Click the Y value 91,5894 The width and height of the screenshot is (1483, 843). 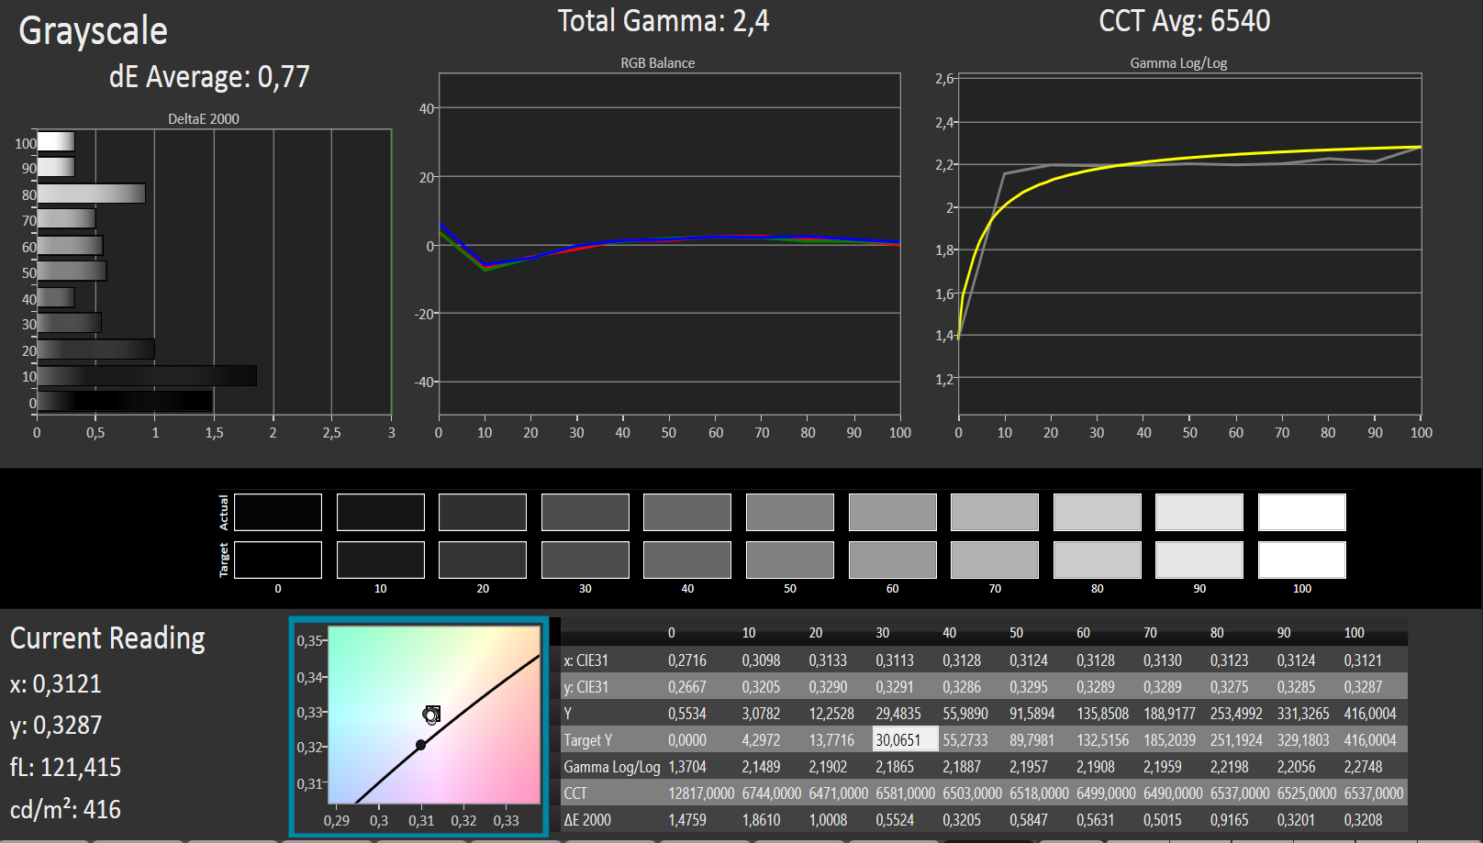click(x=1032, y=714)
